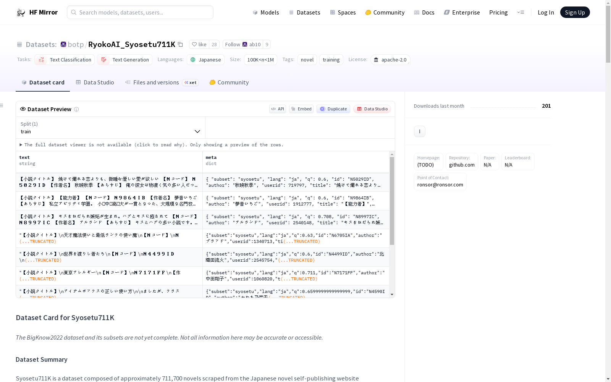Click the novel tag
Image resolution: width=611 pixels, height=382 pixels.
pos(307,60)
